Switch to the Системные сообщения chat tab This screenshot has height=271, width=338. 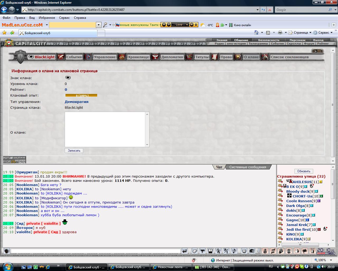(x=248, y=167)
